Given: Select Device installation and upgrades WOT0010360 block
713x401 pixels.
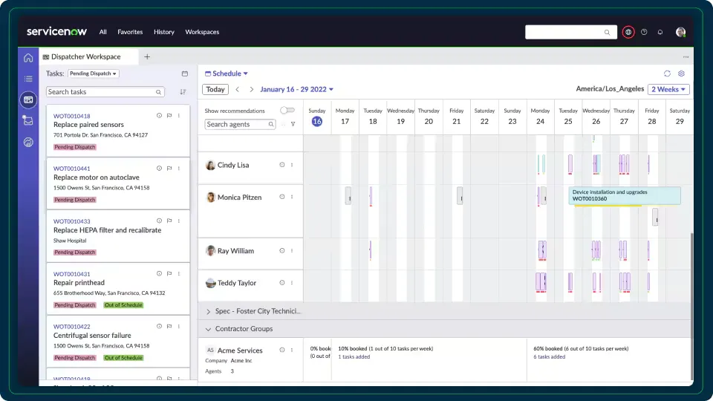Looking at the screenshot, I should [x=625, y=195].
